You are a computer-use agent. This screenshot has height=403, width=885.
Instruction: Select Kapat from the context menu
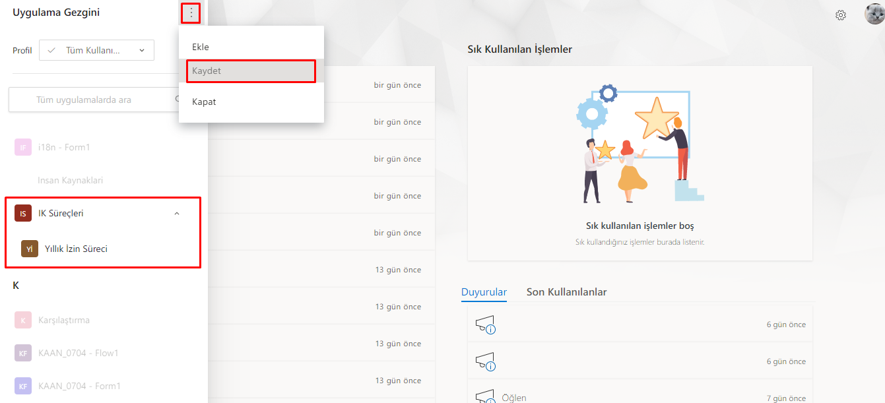(x=204, y=102)
